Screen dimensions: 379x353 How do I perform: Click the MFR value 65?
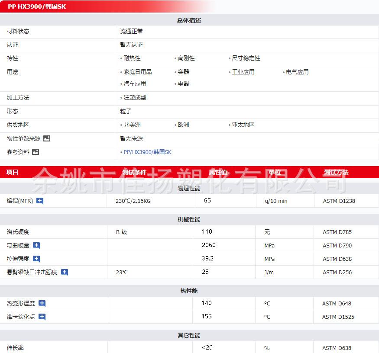(207, 200)
